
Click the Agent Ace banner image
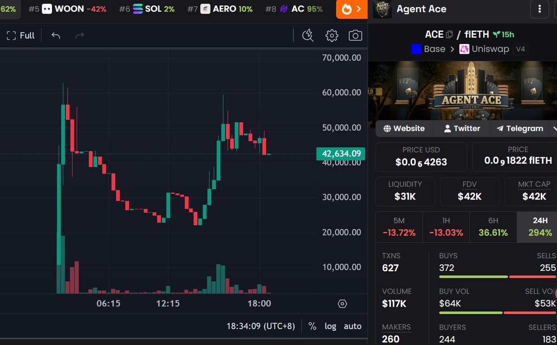462,91
